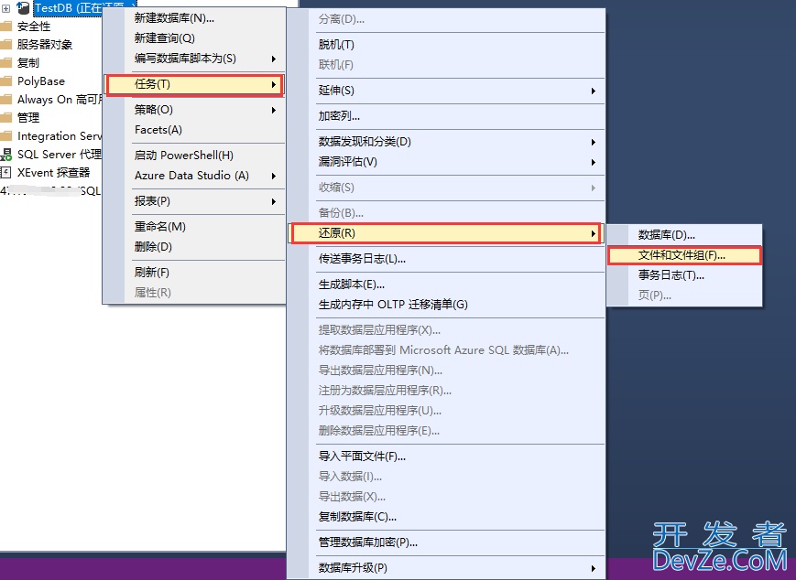Choose 加密列... in tasks menu

pyautogui.click(x=447, y=116)
